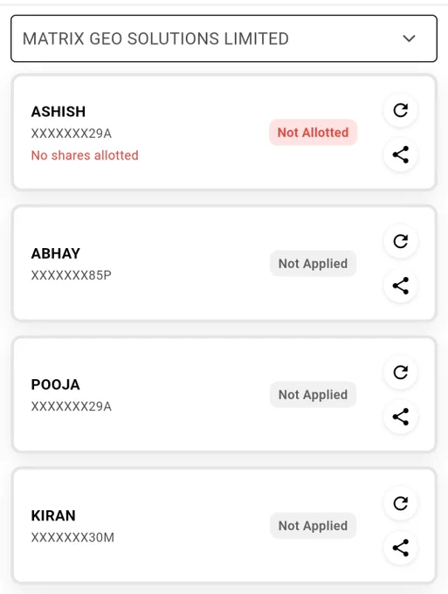The width and height of the screenshot is (448, 594).
Task: Select the ABHAY name heading
Action: (x=56, y=253)
